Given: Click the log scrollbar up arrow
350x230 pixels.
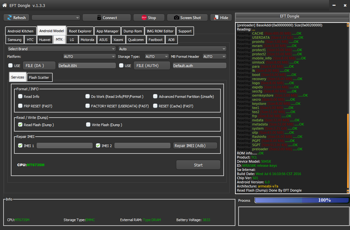Looking at the screenshot, I should click(348, 25).
